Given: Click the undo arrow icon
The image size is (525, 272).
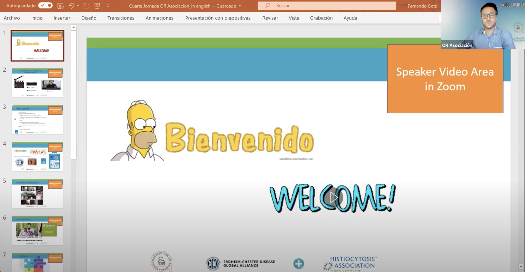Looking at the screenshot, I should coord(71,6).
